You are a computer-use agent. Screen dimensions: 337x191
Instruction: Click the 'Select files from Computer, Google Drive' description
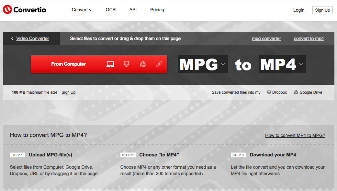coord(54,170)
